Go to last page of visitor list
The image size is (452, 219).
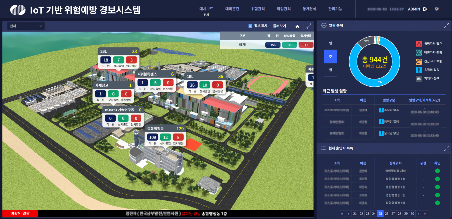[425, 214]
